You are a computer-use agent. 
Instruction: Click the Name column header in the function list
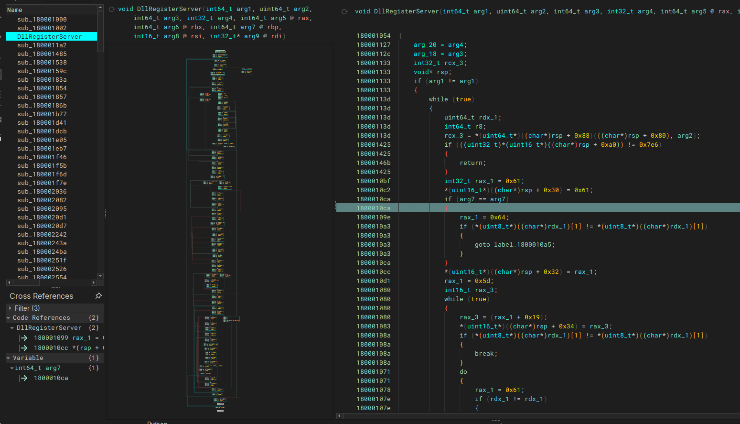(52, 10)
